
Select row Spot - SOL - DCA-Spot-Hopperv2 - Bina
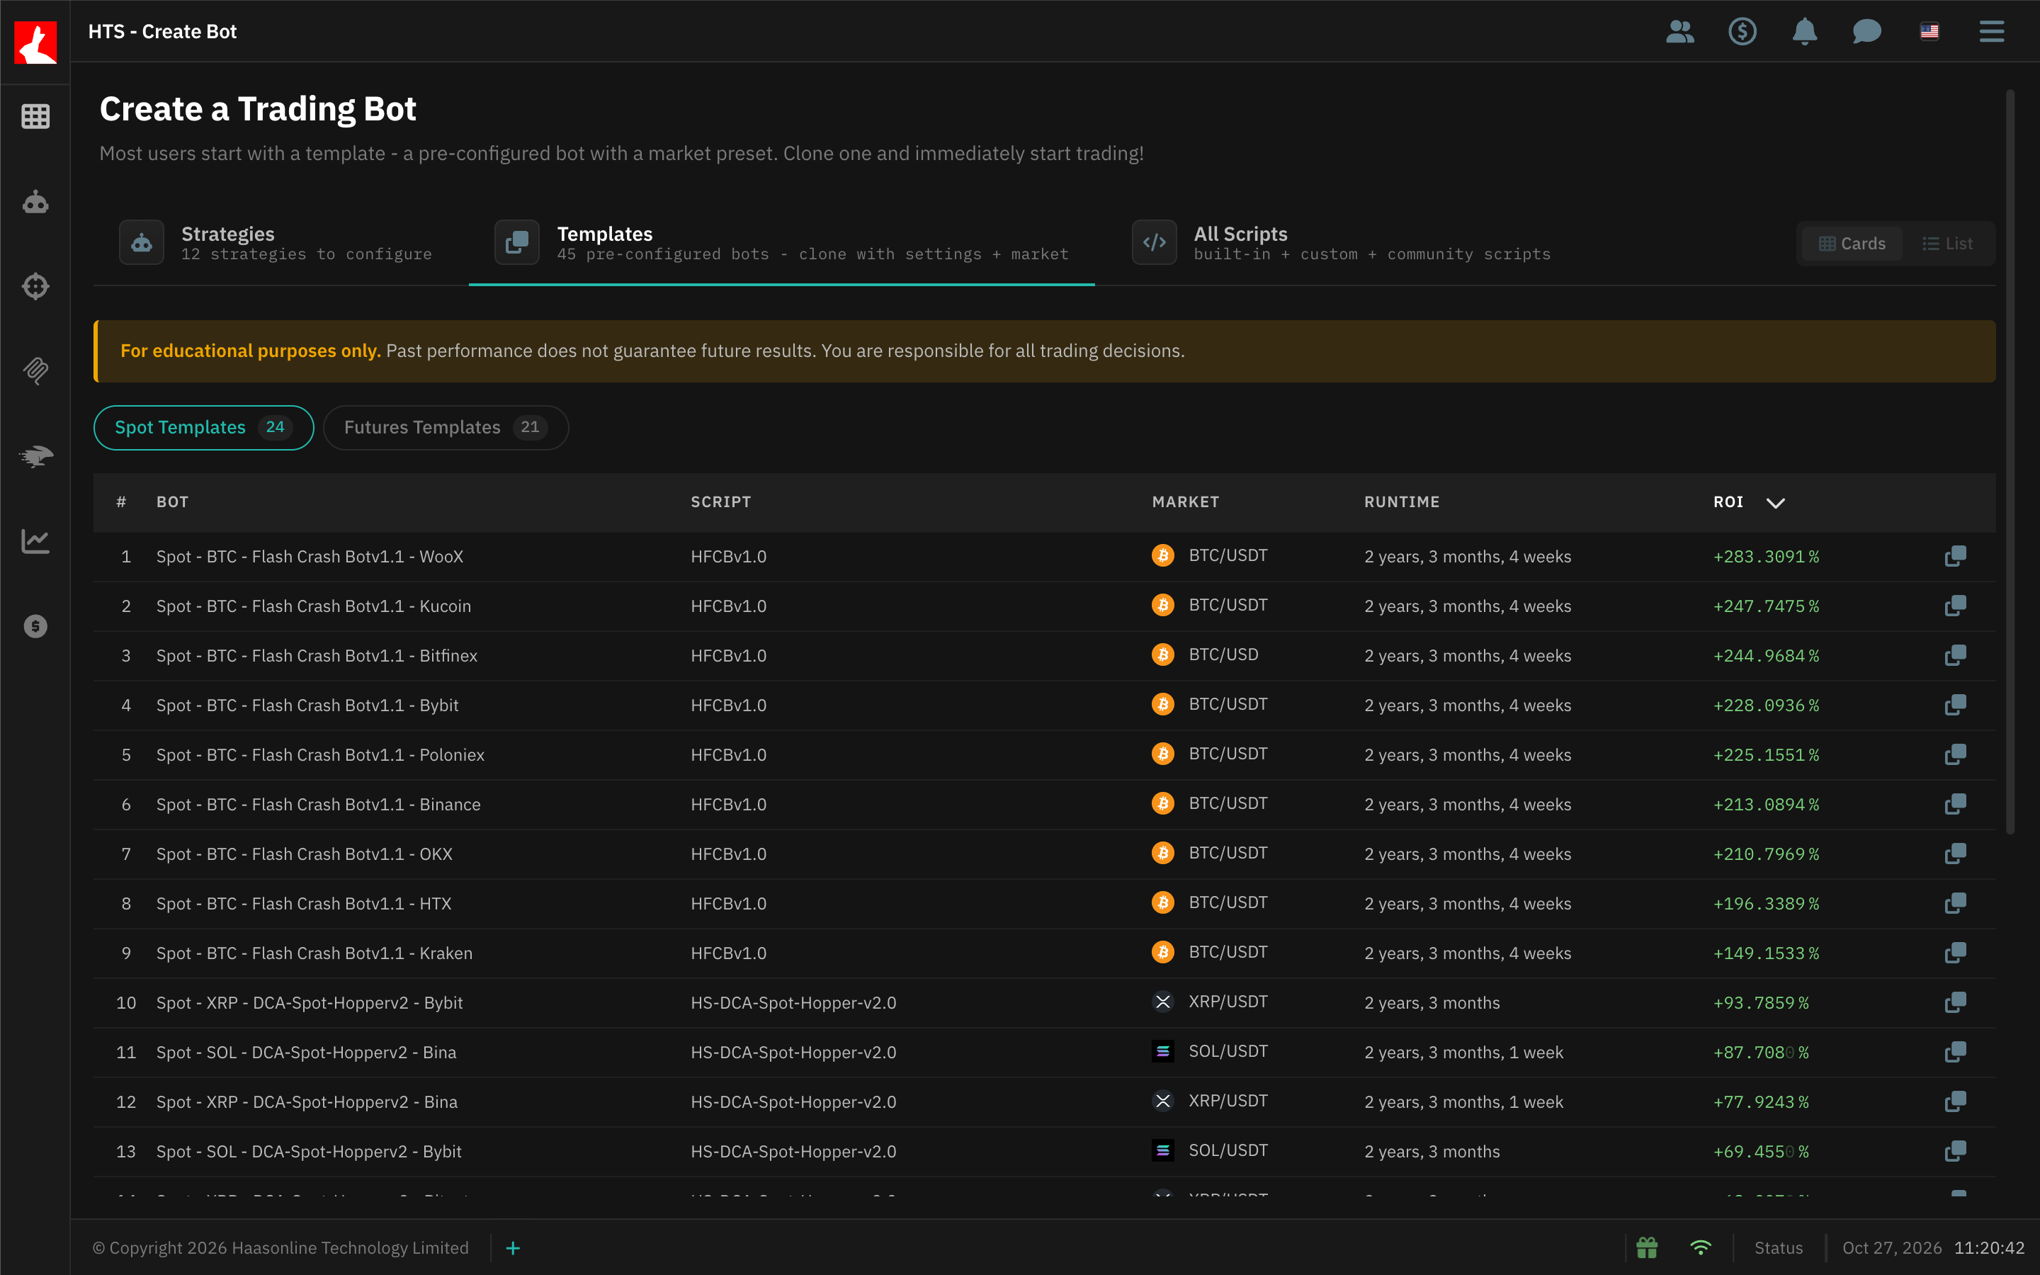(1045, 1053)
